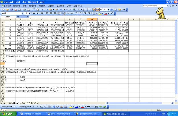Click the Chart Wizard icon
This screenshot has height=116, width=178.
[93, 9]
